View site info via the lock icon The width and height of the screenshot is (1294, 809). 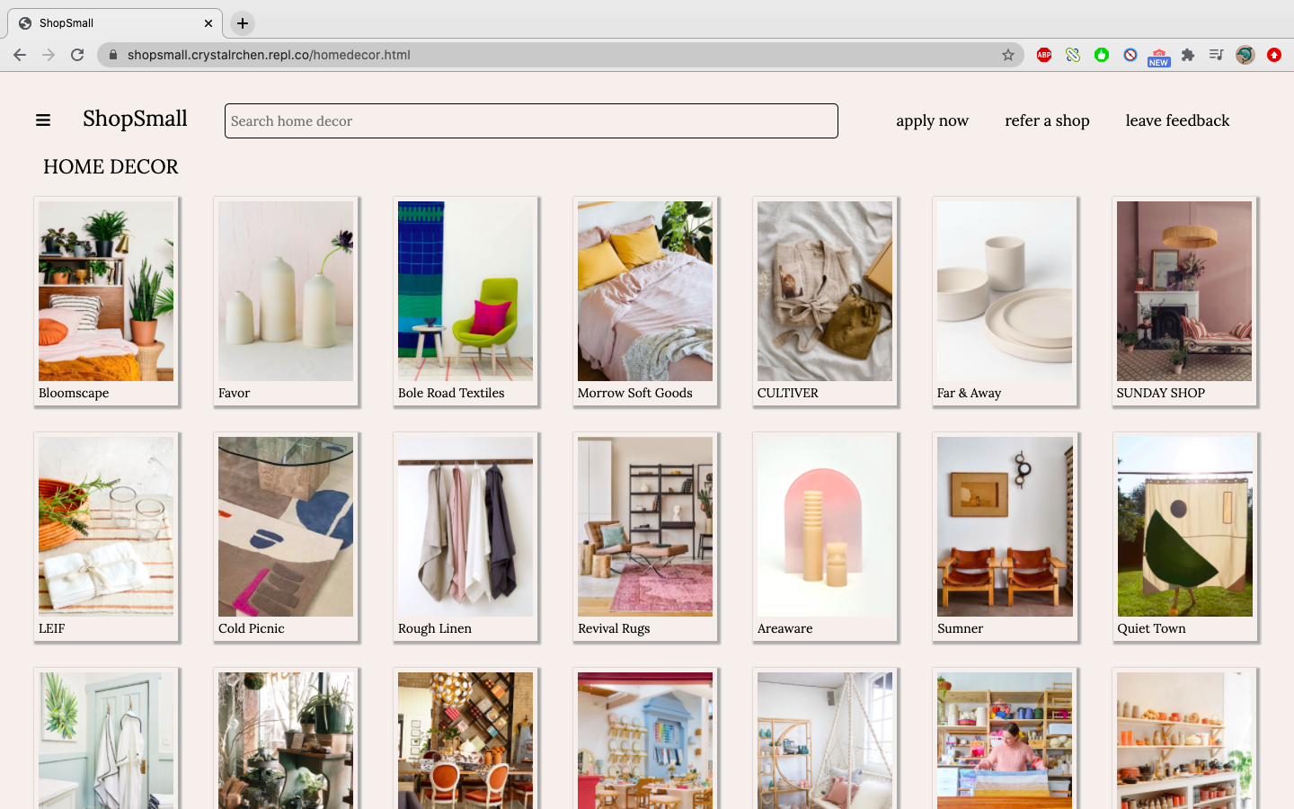[113, 55]
